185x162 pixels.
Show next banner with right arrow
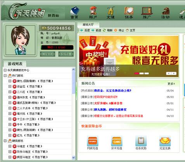[174, 73]
